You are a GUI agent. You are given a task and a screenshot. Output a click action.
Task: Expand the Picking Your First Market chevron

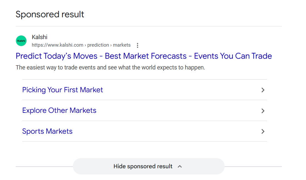[263, 90]
